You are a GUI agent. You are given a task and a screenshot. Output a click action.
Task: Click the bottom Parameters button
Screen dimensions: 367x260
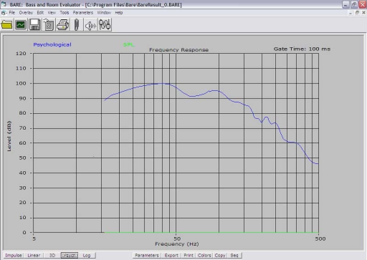147,255
